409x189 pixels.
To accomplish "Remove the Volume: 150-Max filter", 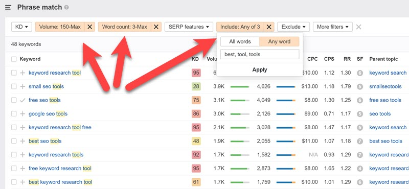I will click(89, 27).
